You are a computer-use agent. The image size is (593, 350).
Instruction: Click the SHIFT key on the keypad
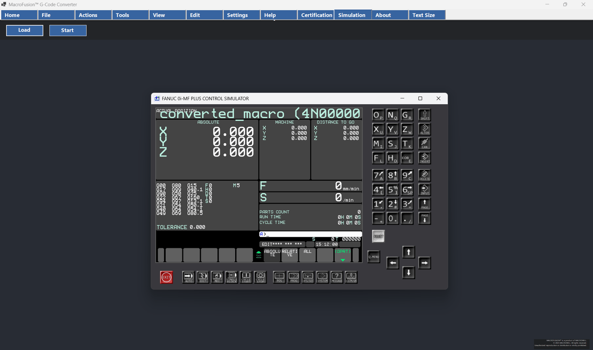click(x=425, y=115)
